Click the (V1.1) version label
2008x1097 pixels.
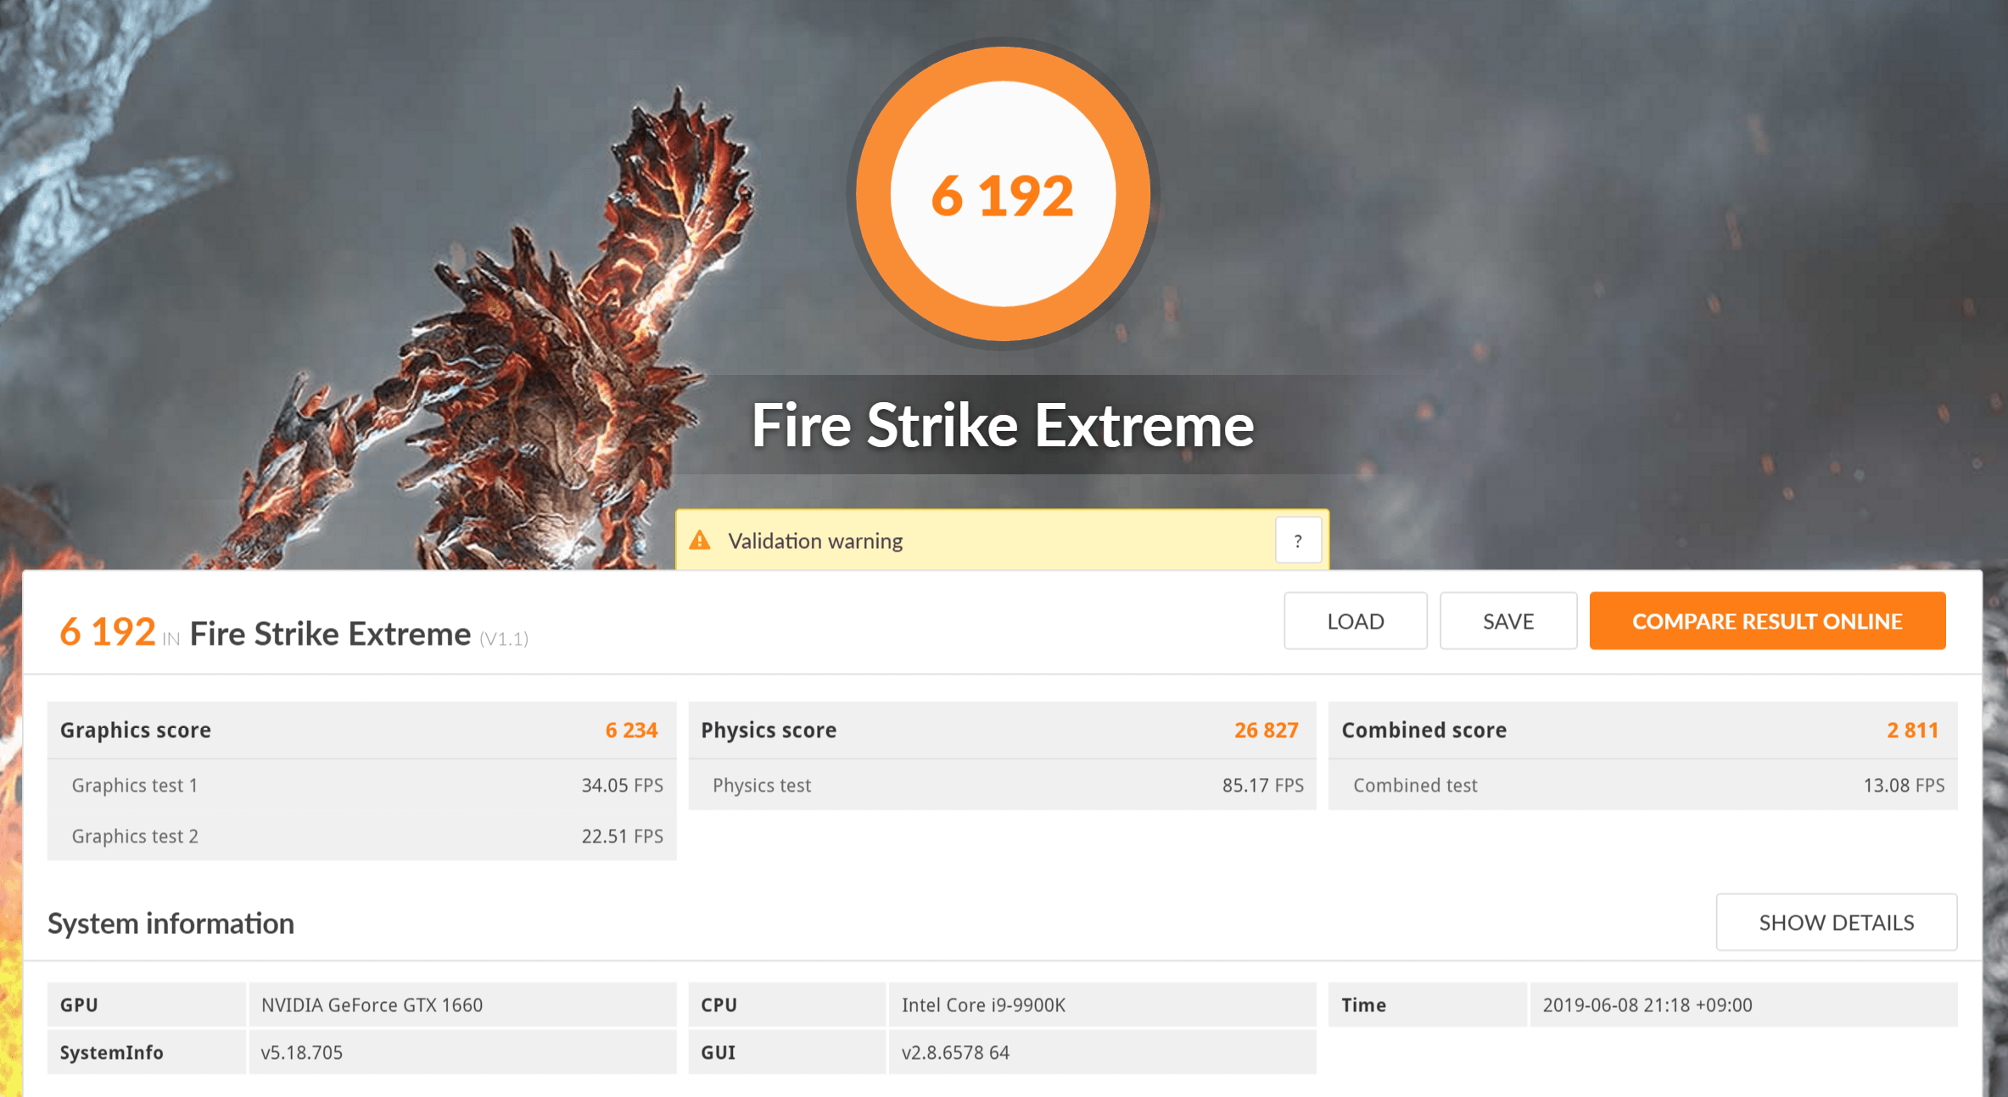[x=504, y=638]
